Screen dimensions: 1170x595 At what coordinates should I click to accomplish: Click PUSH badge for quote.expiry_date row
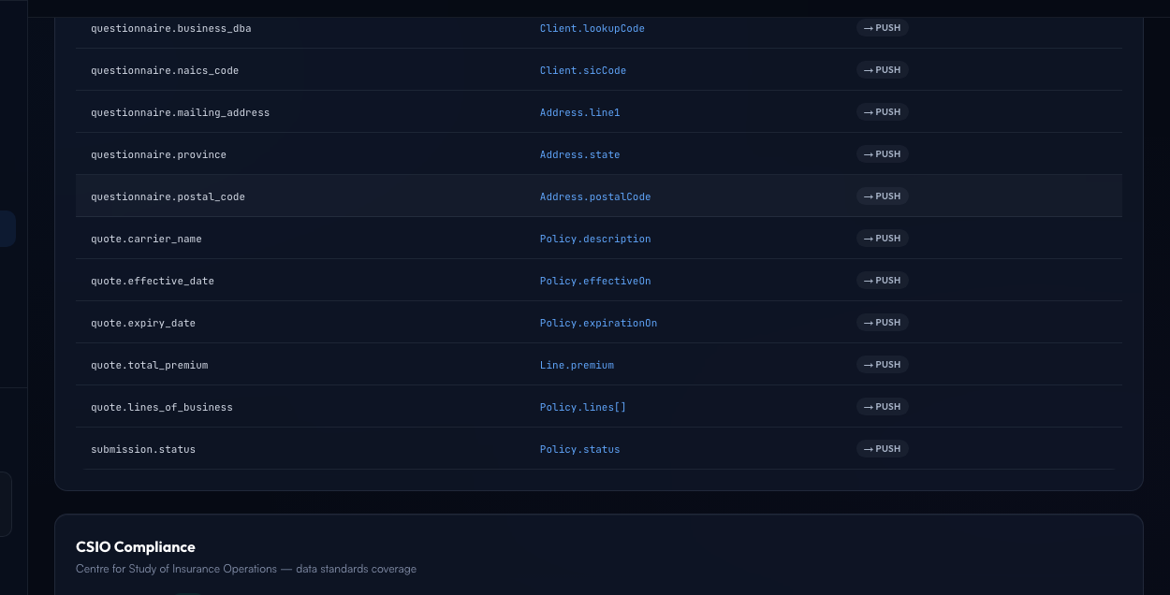tap(883, 323)
